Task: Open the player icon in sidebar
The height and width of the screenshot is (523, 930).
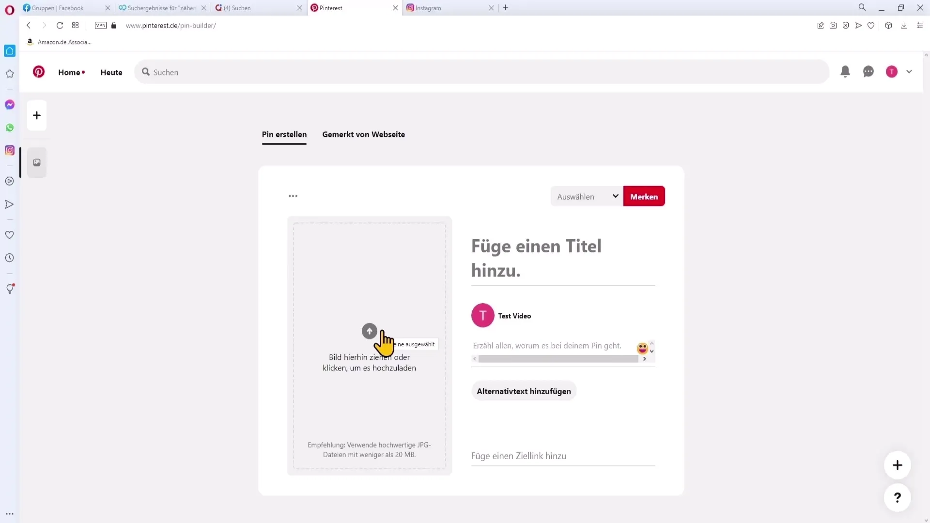Action: tap(10, 181)
